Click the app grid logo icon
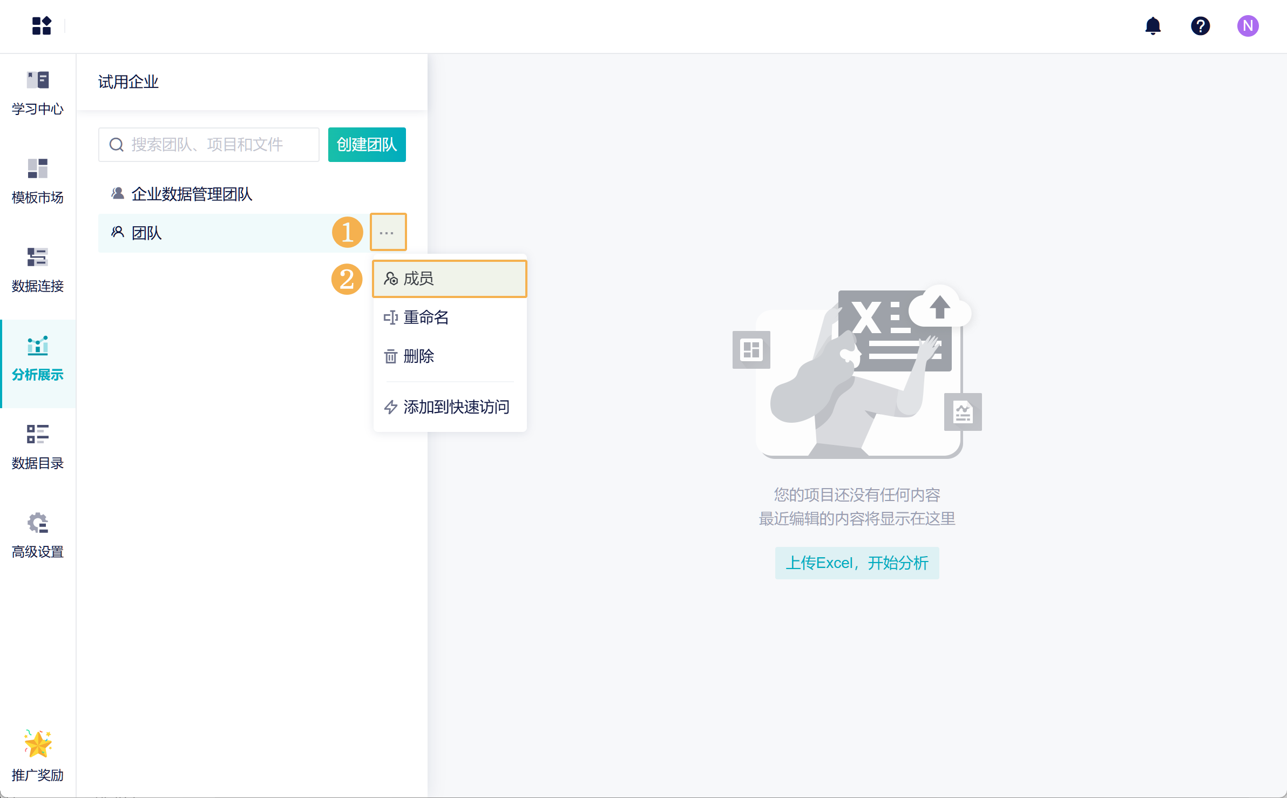 click(42, 26)
